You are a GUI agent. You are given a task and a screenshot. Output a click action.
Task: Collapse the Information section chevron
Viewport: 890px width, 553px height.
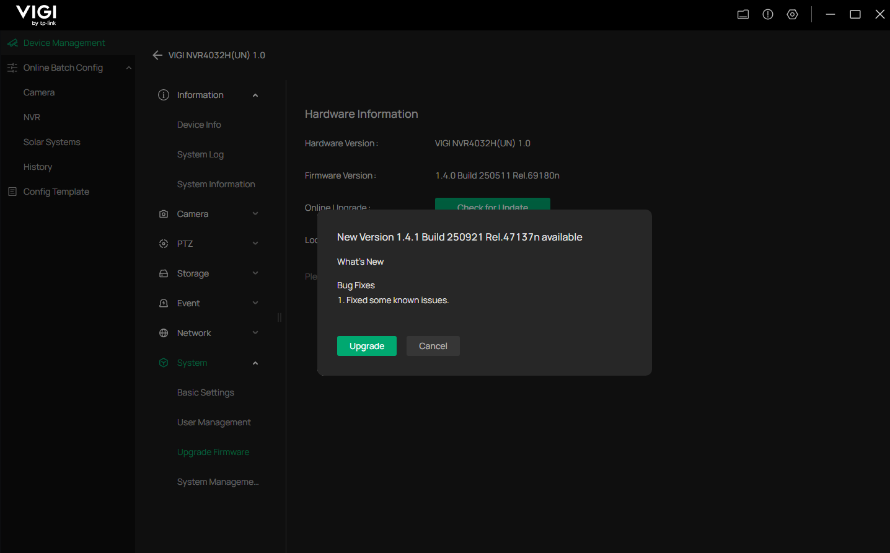(255, 94)
